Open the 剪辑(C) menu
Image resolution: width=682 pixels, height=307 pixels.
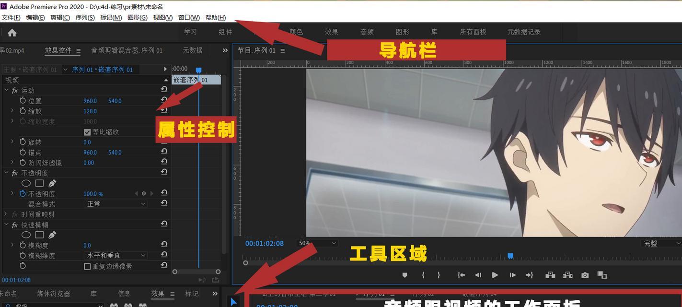pyautogui.click(x=60, y=17)
